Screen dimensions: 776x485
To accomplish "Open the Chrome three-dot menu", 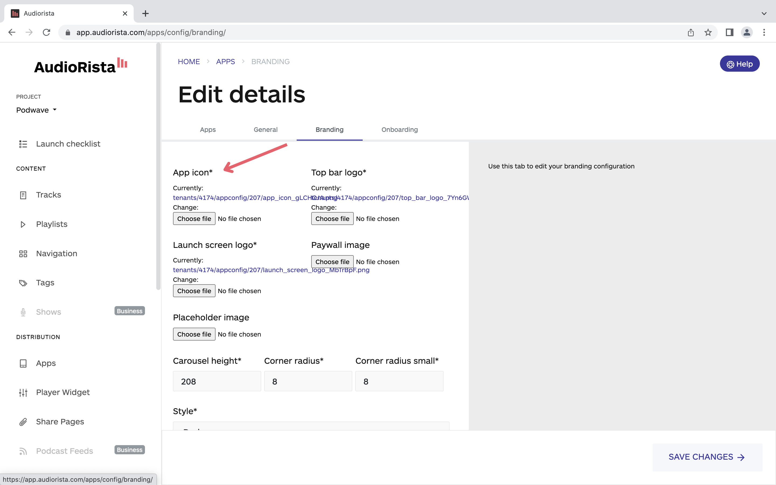I will click(764, 32).
